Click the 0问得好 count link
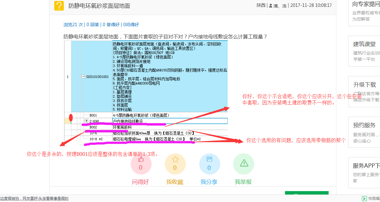The image size is (380, 202). tap(131, 25)
